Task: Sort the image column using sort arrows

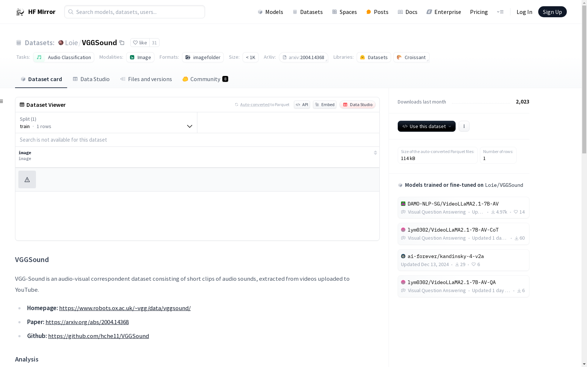Action: (375, 153)
